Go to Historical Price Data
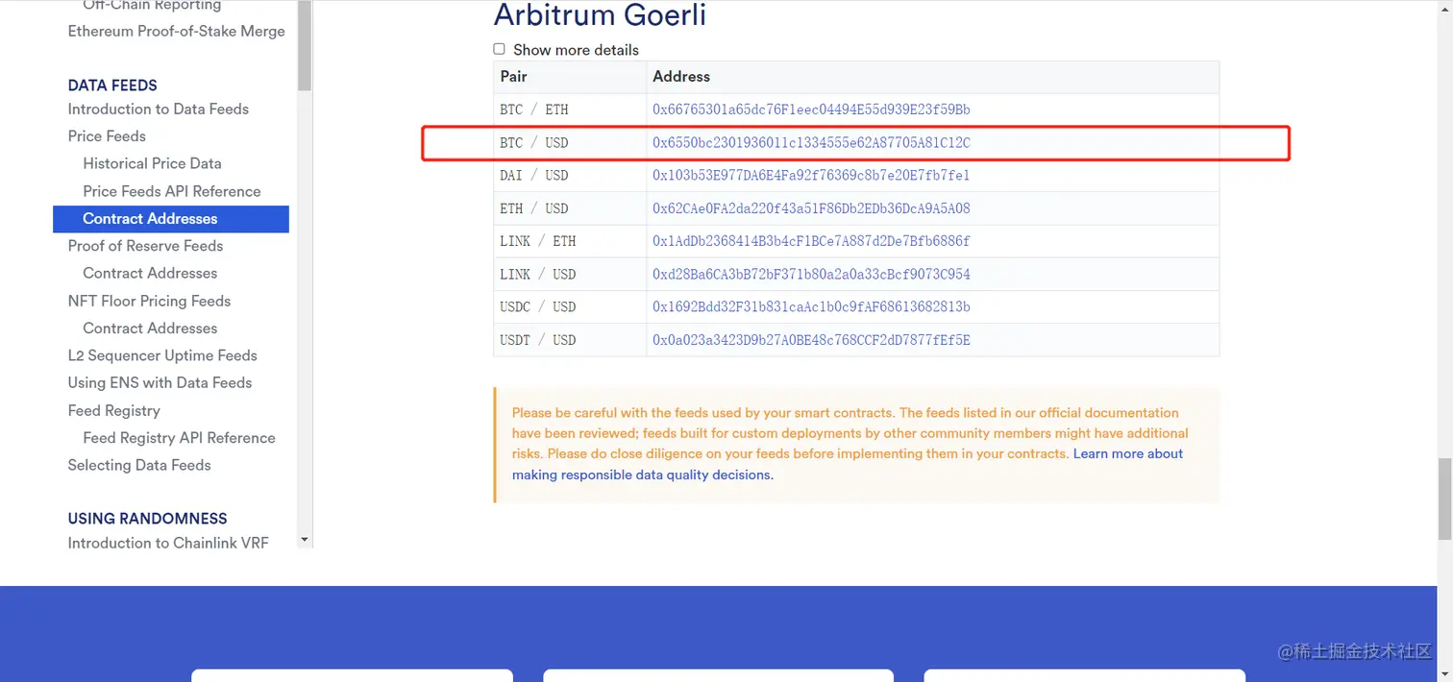The width and height of the screenshot is (1453, 682). pyautogui.click(x=152, y=163)
